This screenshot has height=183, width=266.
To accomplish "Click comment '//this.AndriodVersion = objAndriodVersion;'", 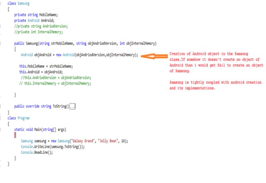I will click(56, 78).
